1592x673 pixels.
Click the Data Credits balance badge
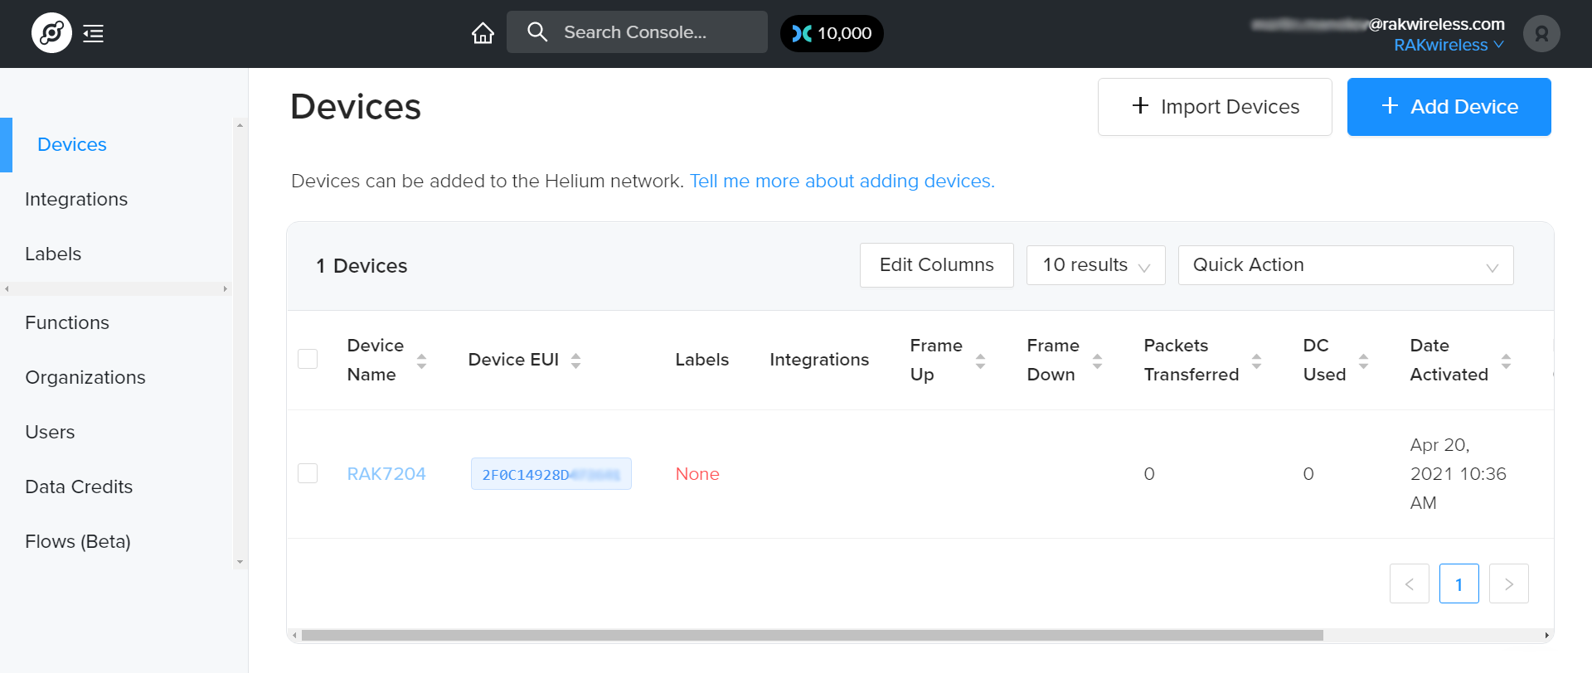(832, 34)
